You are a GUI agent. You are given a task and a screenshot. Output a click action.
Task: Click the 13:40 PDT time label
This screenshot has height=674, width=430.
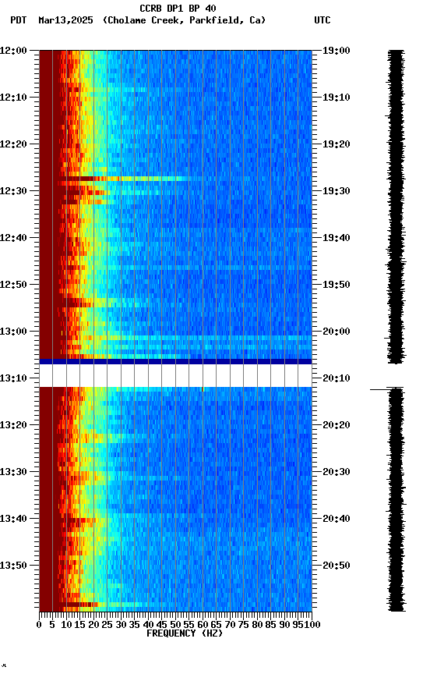coord(13,519)
